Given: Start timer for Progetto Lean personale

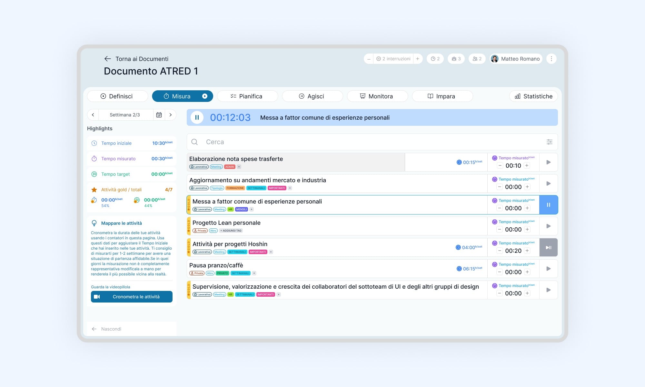Looking at the screenshot, I should pos(548,226).
